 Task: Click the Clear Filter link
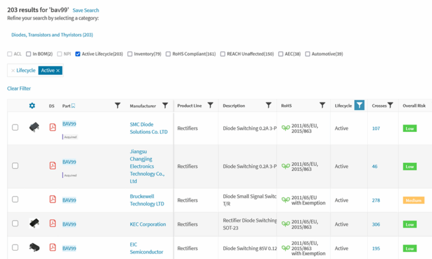(19, 88)
